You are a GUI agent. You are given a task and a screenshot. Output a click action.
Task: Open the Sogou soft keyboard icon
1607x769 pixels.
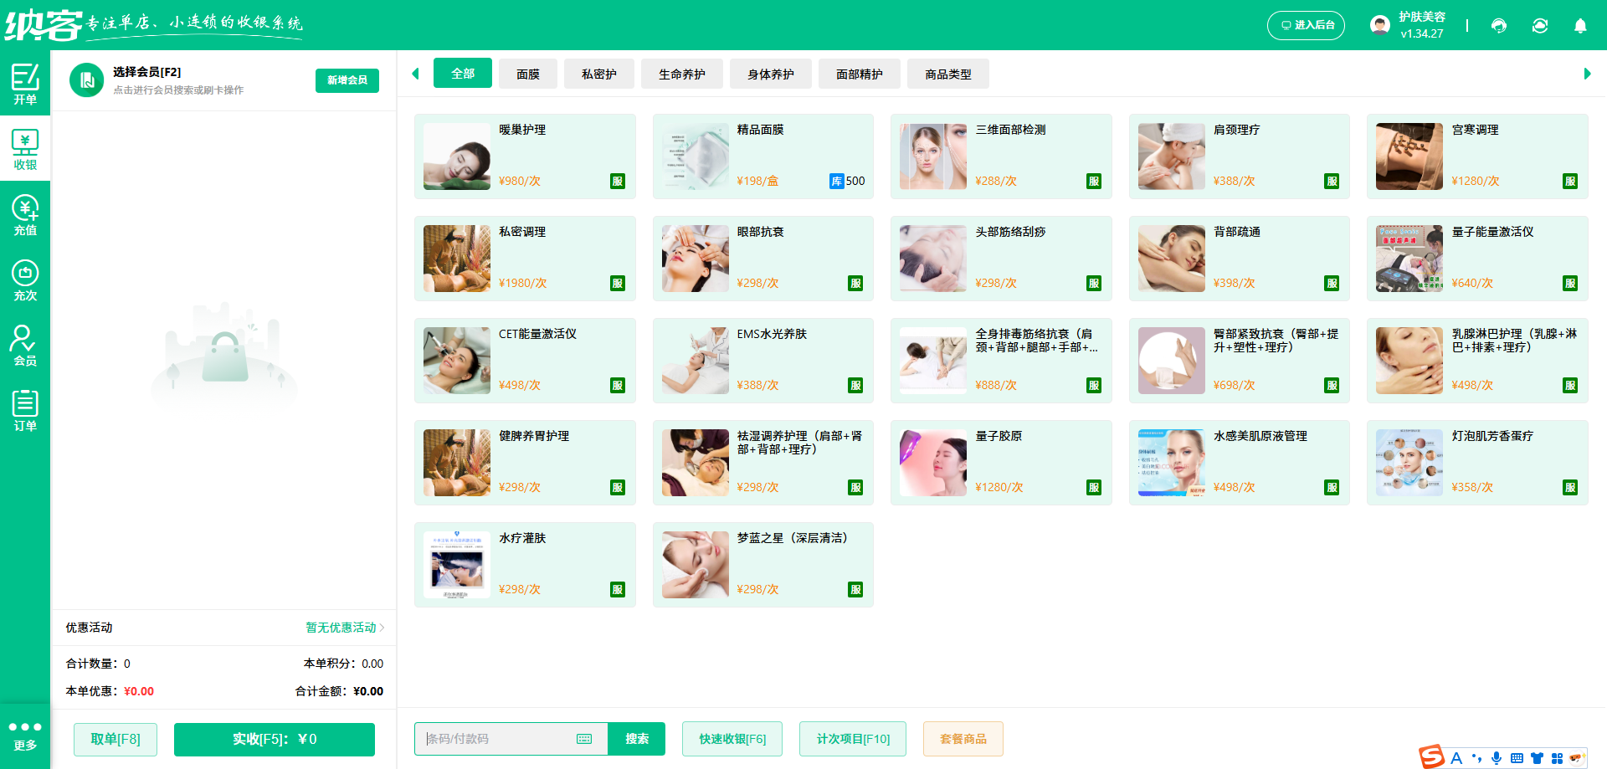1517,757
